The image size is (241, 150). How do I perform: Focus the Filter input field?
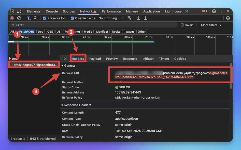pyautogui.click(x=93, y=25)
